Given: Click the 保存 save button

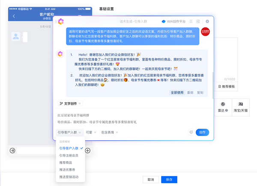Looking at the screenshot, I should pos(169,180).
